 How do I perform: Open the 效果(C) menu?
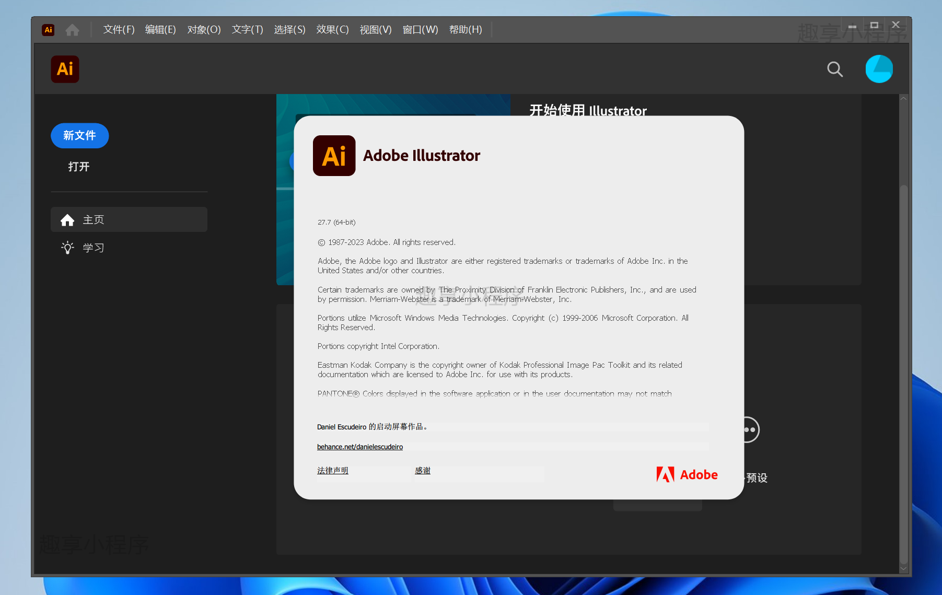point(333,30)
